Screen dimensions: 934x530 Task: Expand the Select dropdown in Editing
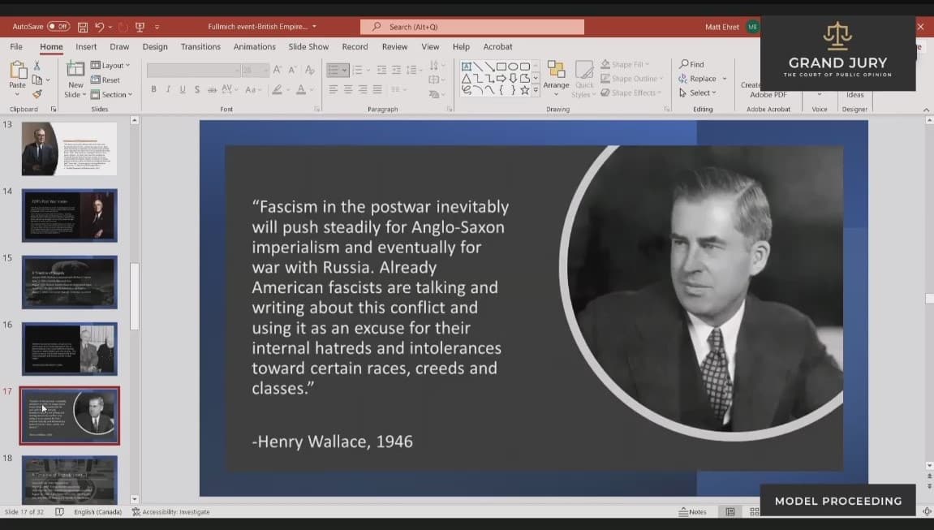tap(697, 93)
